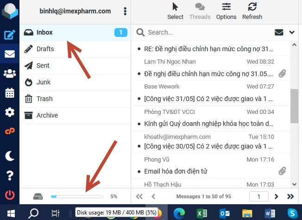Expand search options chevron
Viewport: 302px width, 220px height.
coord(292,32)
